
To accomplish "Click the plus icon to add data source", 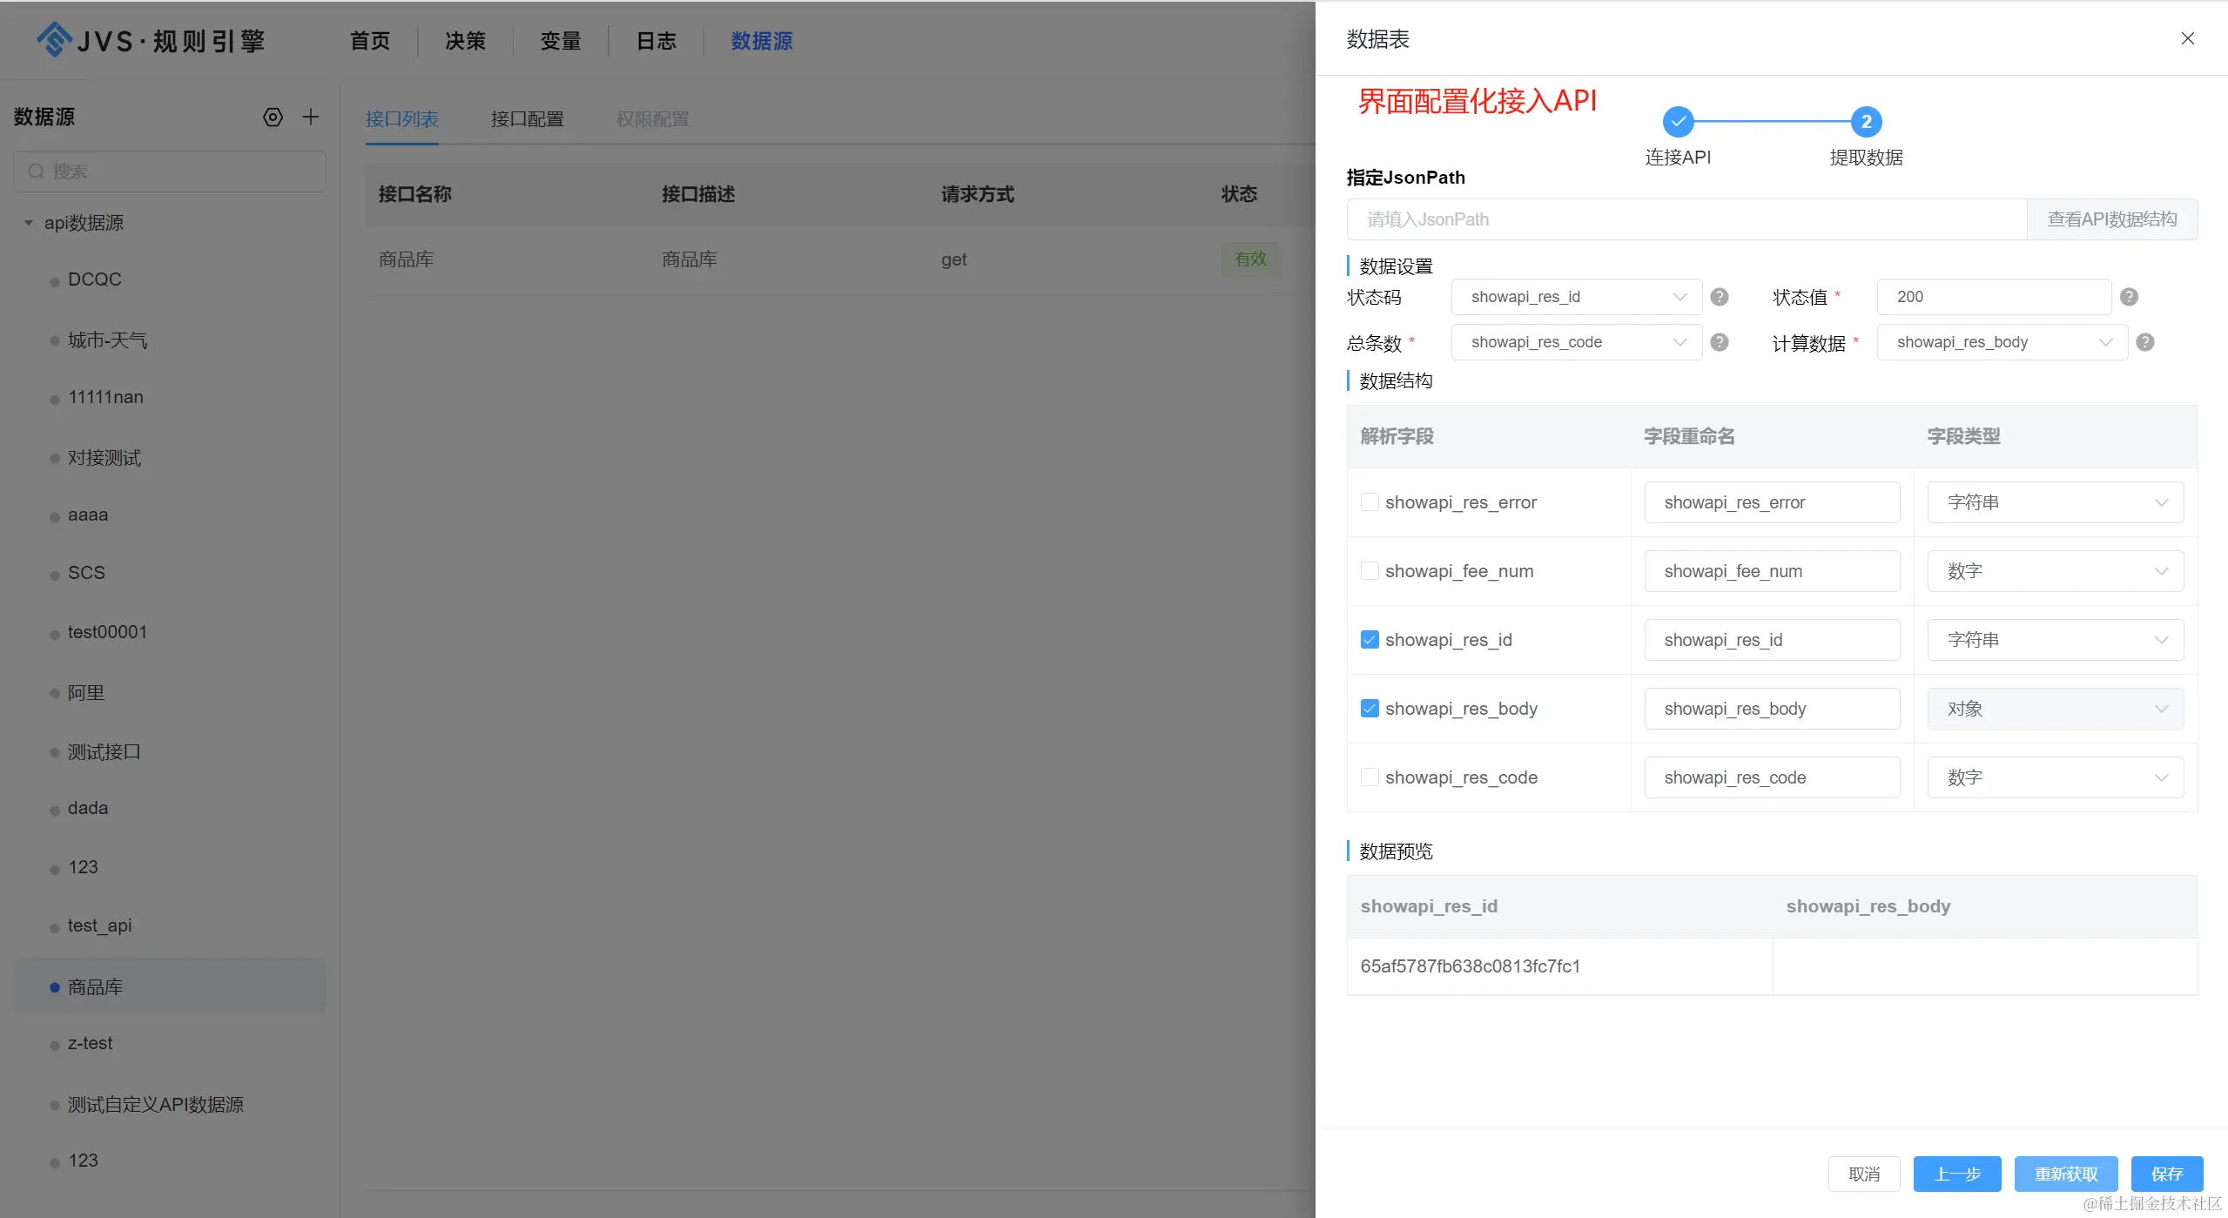I will [x=311, y=118].
